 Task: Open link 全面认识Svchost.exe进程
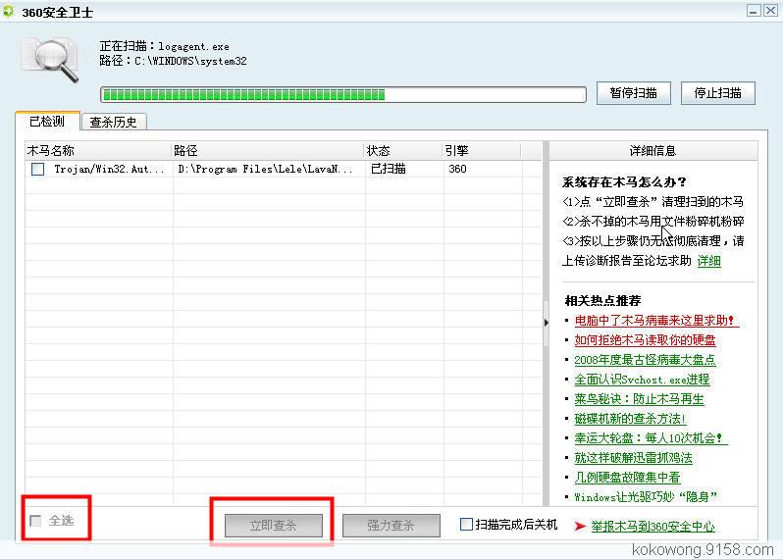pyautogui.click(x=642, y=380)
